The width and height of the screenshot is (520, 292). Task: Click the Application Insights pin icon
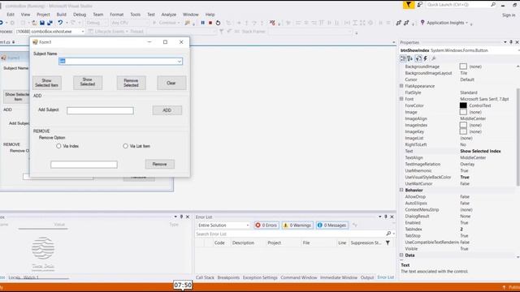pos(422,23)
